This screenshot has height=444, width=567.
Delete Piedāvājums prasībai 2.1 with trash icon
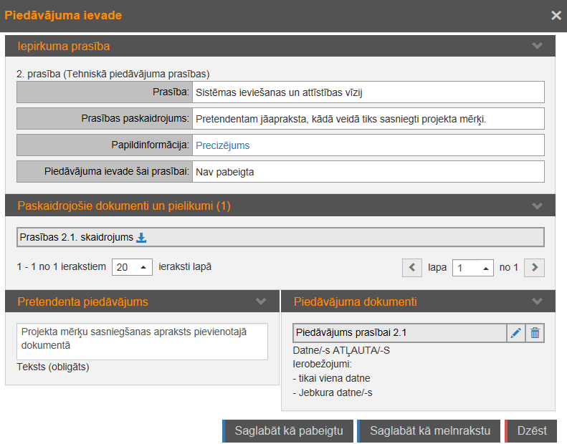(535, 332)
